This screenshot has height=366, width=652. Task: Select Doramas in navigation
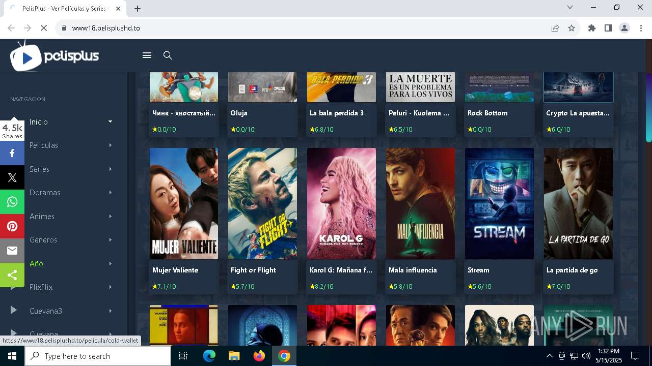pyautogui.click(x=45, y=193)
